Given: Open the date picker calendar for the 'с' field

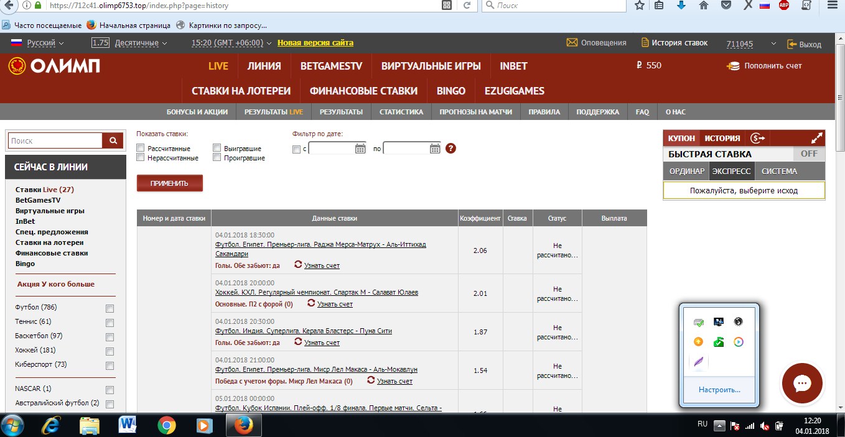Looking at the screenshot, I should pos(360,149).
